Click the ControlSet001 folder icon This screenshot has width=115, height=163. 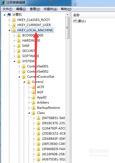(x=24, y=66)
